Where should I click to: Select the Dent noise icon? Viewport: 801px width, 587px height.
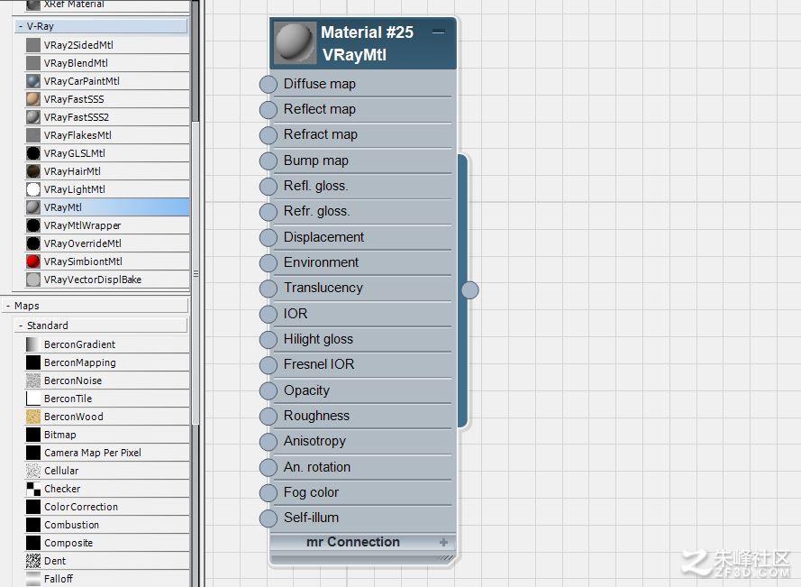(x=33, y=561)
